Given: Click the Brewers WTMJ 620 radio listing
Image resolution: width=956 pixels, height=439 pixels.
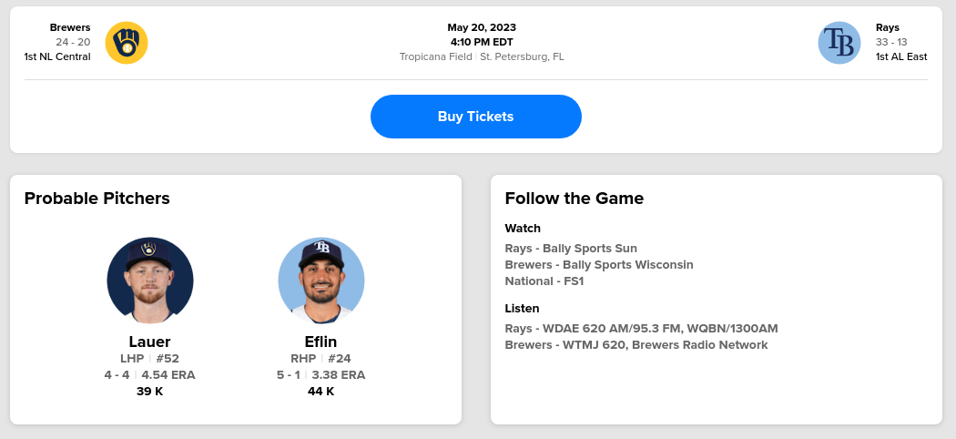Looking at the screenshot, I should 636,344.
